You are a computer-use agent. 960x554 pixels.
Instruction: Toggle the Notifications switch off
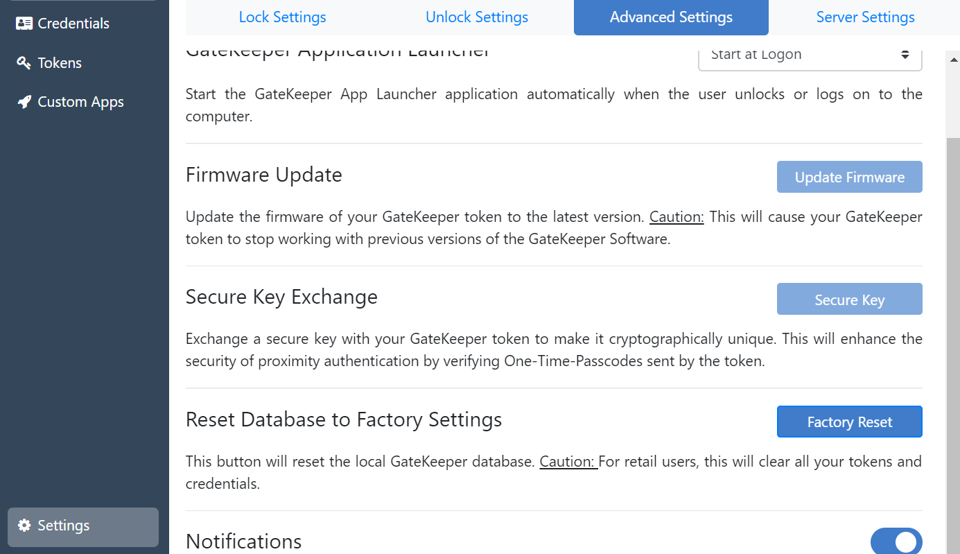point(896,542)
